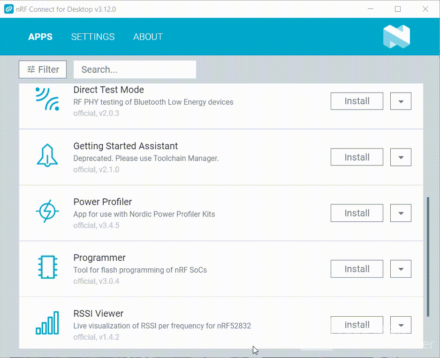The width and height of the screenshot is (440, 358).
Task: Click the Programmer chip icon
Action: point(47,267)
